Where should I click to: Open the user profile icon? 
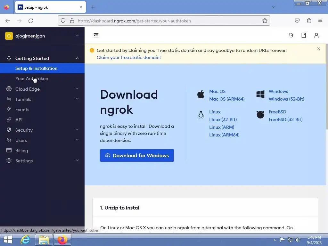coord(316,35)
